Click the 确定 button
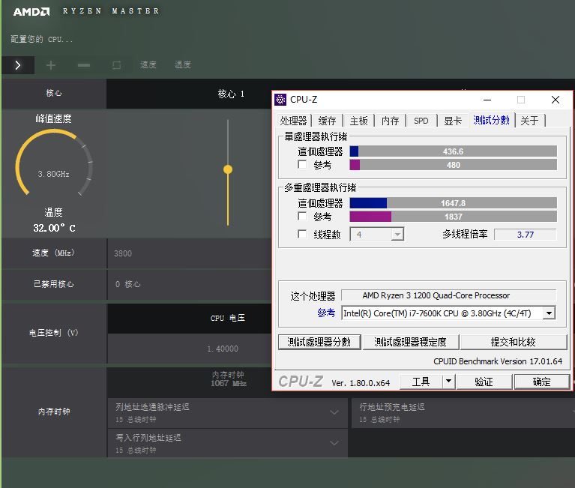Screen dimensions: 575x488 (541, 382)
